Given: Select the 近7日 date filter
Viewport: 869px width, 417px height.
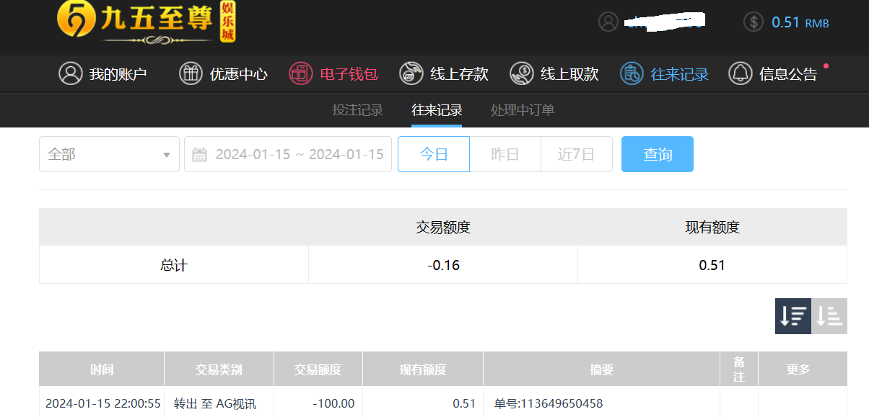Looking at the screenshot, I should coord(577,154).
